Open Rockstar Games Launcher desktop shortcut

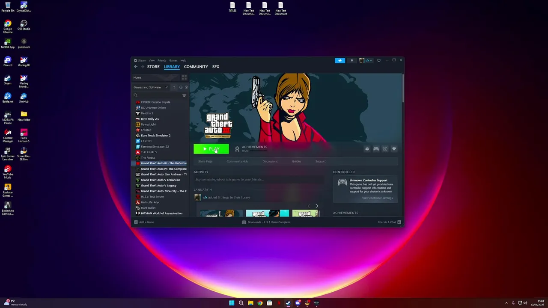click(8, 190)
